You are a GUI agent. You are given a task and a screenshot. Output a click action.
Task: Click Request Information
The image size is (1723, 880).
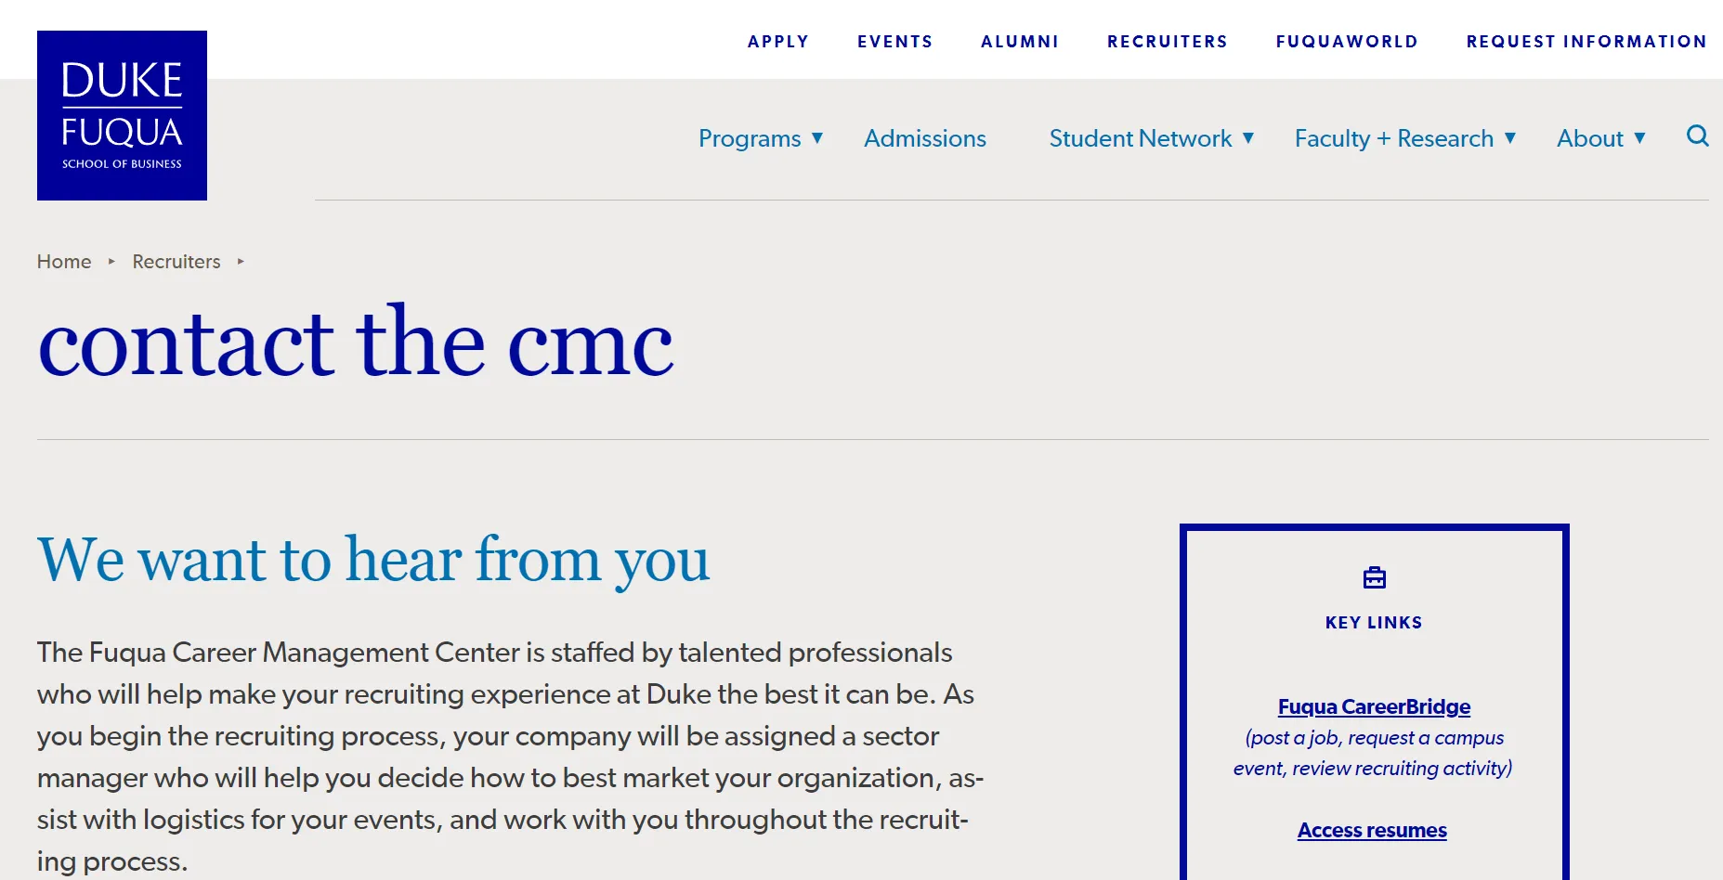pyautogui.click(x=1586, y=42)
